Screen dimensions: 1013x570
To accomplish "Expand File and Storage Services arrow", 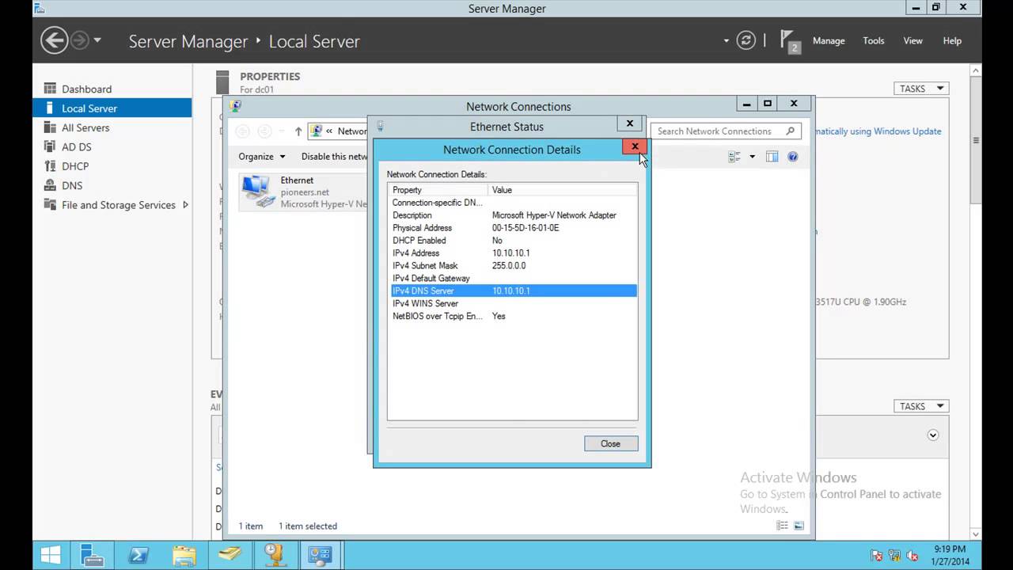I will coord(185,204).
